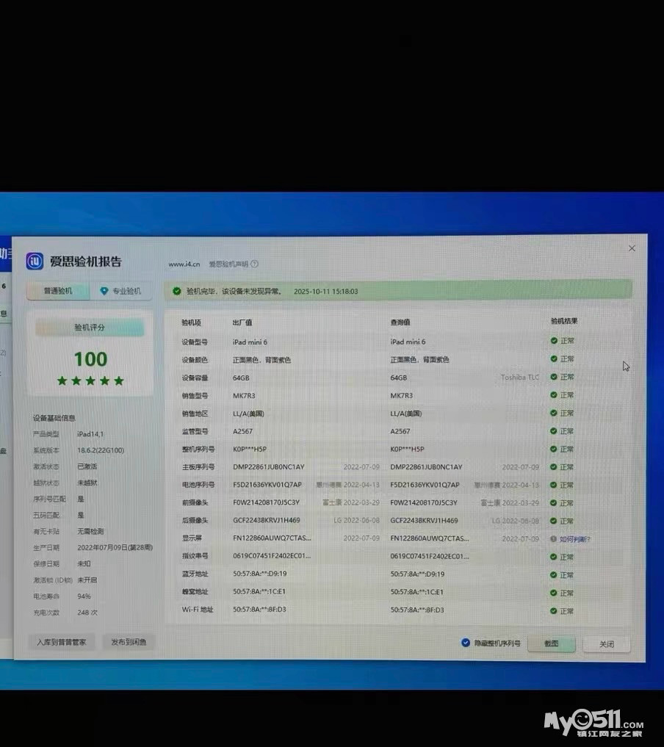This screenshot has height=747, width=664.
Task: Click the green checkmark in the 验机完毕 banner
Action: (177, 292)
